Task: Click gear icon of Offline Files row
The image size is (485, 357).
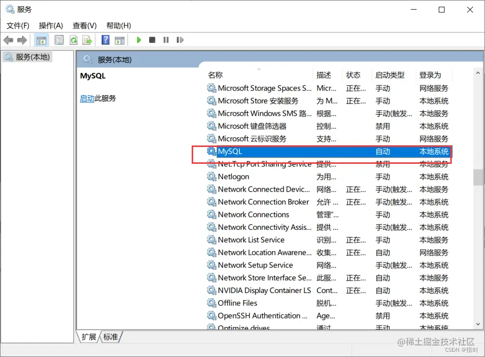Action: [211, 303]
